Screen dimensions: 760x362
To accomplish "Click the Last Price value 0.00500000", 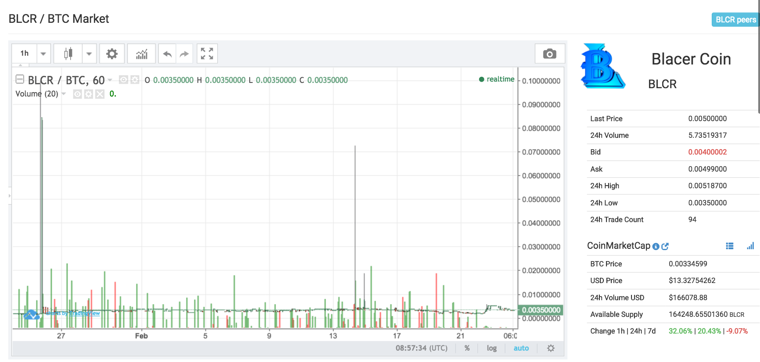I will 707,118.
